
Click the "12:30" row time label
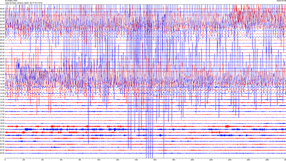(2, 87)
